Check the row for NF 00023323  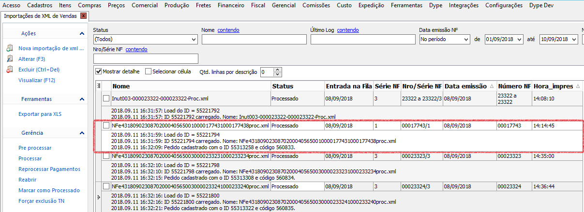(106, 156)
